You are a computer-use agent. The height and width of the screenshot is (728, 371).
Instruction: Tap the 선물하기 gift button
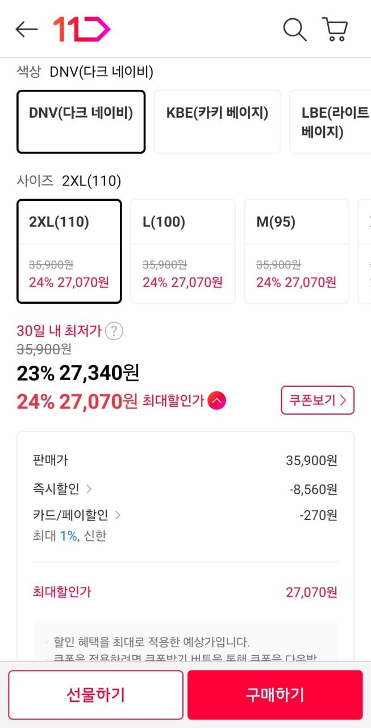[95, 695]
